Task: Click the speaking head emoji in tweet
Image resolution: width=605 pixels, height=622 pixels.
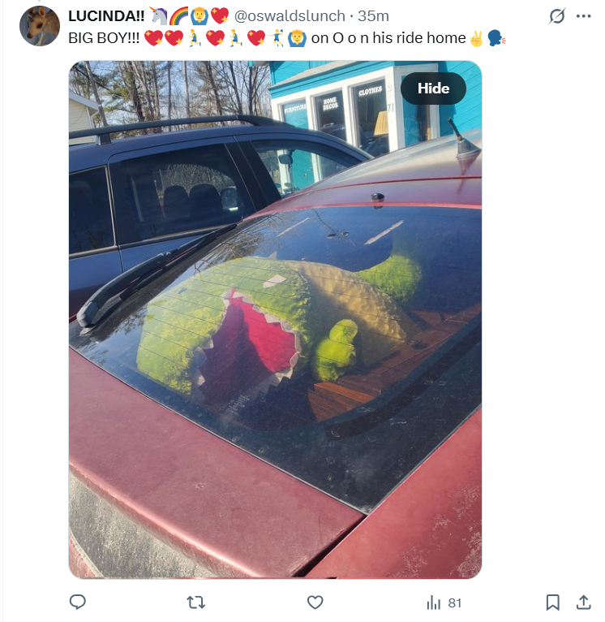Action: (496, 38)
